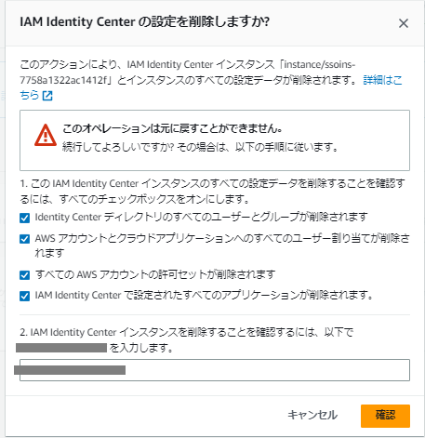The width and height of the screenshot is (425, 438).
Task: Click the dialog title IAM Identity Center の設定を削除しますか?
Action: click(145, 22)
